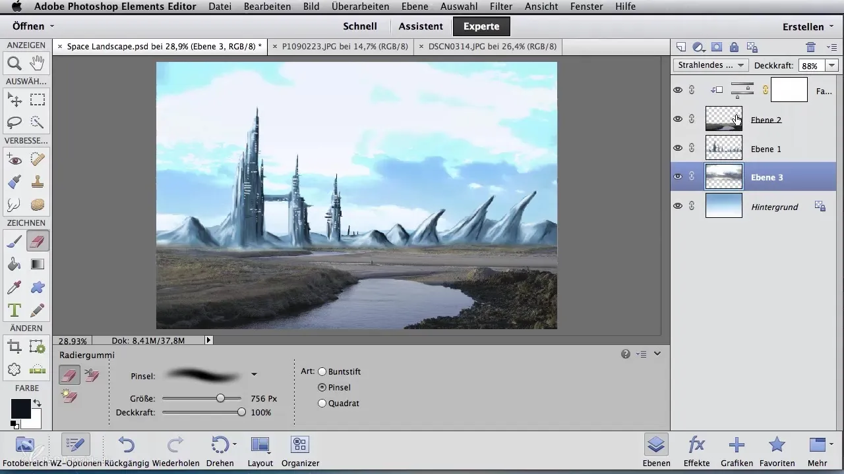This screenshot has width=844, height=474.
Task: Select the Pencil tool
Action: pyautogui.click(x=38, y=309)
